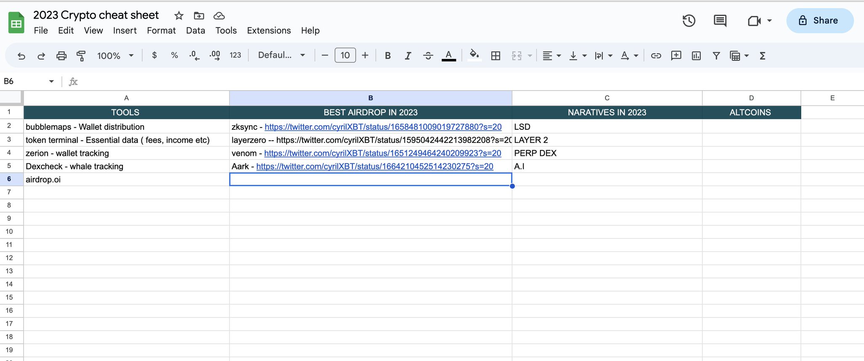Go to Google Sheets home icon
The width and height of the screenshot is (864, 361).
pyautogui.click(x=16, y=22)
